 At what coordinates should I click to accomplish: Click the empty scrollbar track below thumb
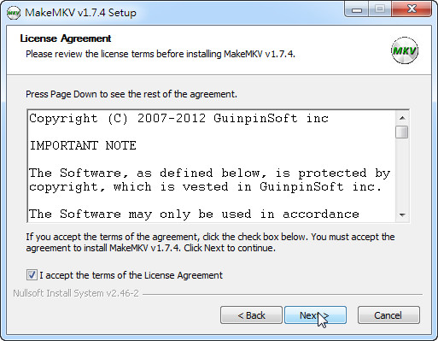[402, 173]
